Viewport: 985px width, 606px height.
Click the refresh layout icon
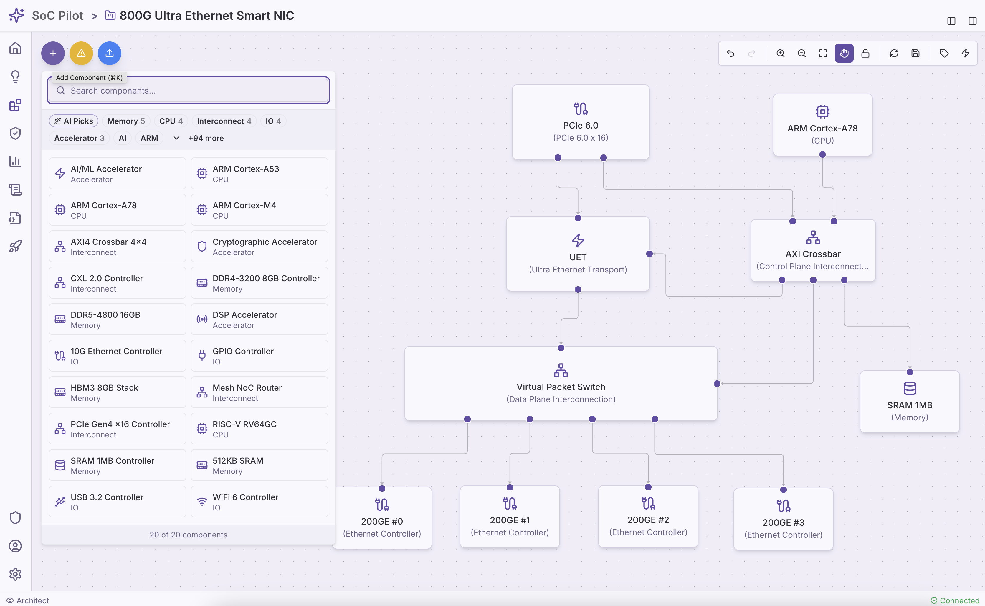[894, 53]
